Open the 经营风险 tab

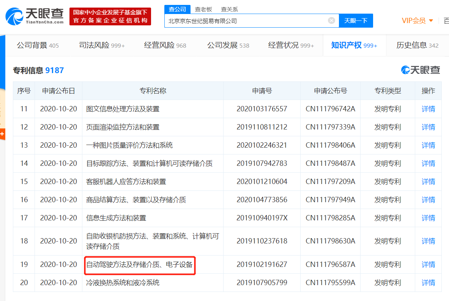tap(165, 45)
